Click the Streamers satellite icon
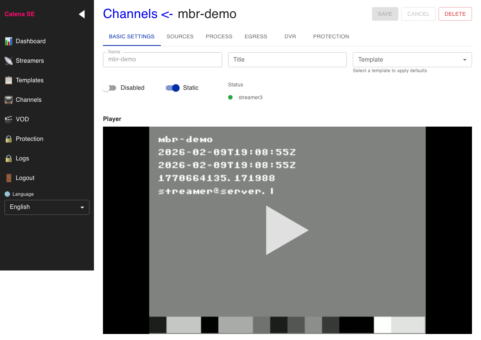Viewport: 481px width, 340px height. (x=8, y=61)
